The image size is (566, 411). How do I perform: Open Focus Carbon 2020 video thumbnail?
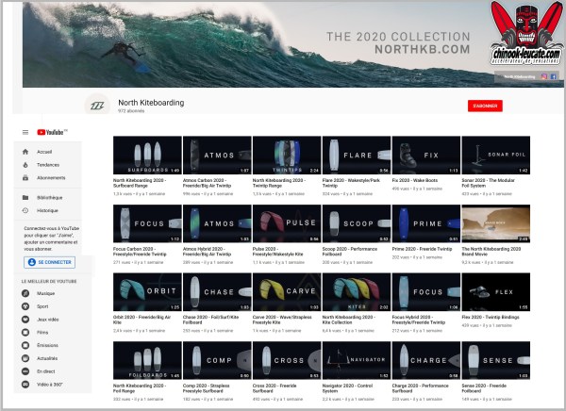(147, 223)
